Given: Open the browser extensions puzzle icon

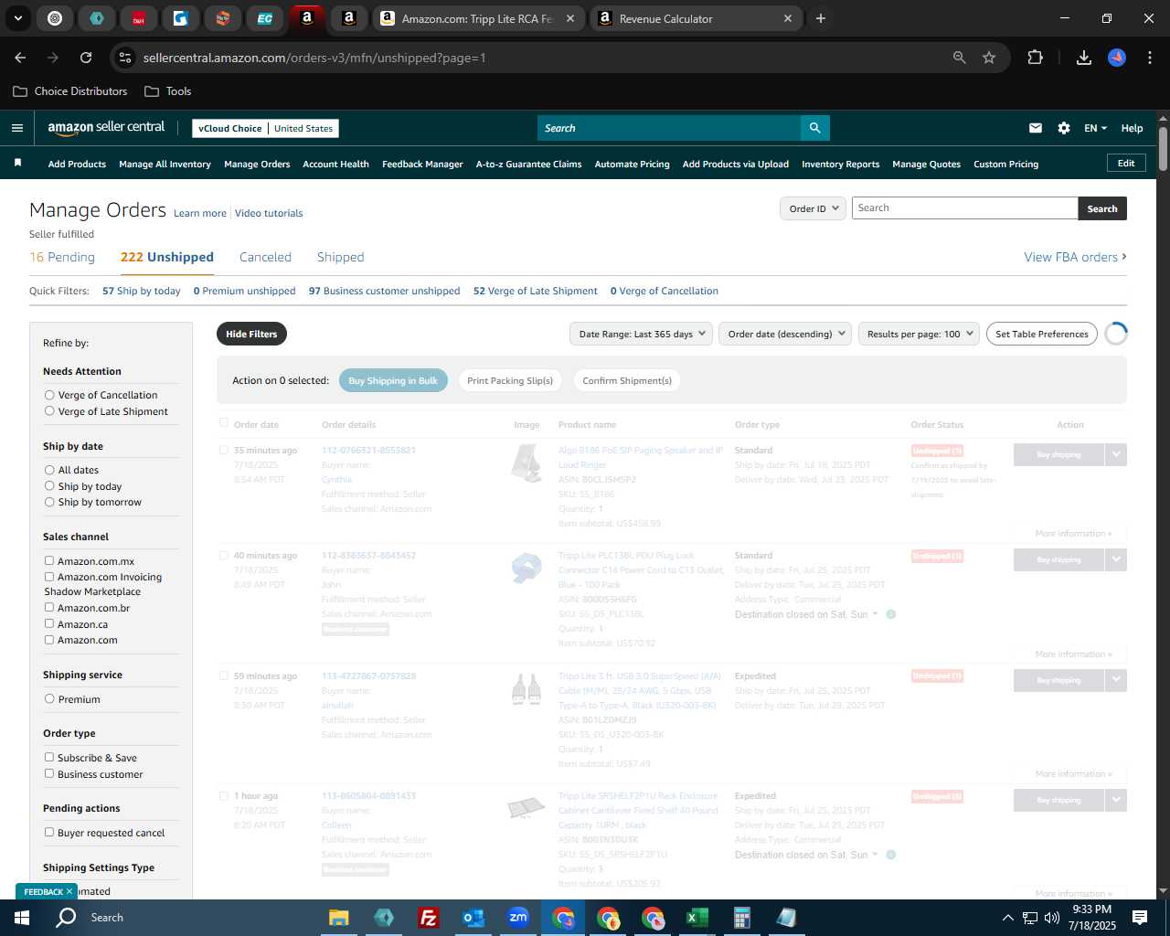Looking at the screenshot, I should 1035,58.
